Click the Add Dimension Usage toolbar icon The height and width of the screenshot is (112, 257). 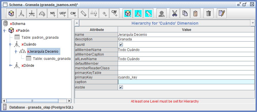[32, 13]
